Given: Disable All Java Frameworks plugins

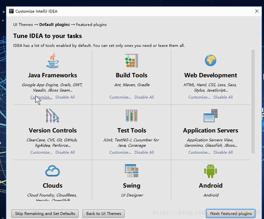Looking at the screenshot, I should tap(65, 97).
